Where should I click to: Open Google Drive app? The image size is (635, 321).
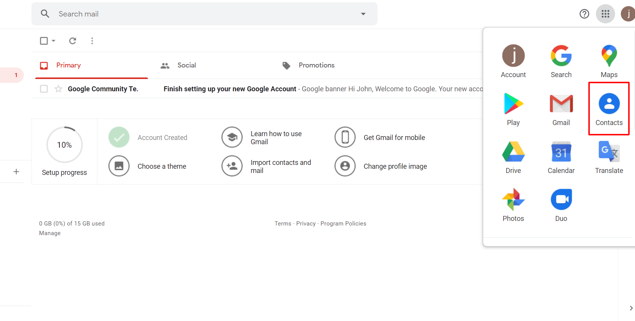513,157
